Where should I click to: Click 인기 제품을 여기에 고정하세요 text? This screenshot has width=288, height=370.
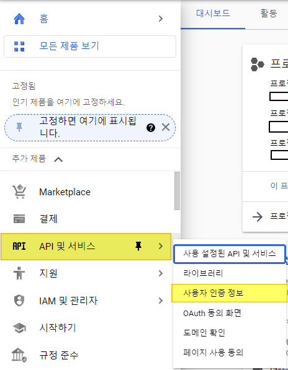(68, 102)
